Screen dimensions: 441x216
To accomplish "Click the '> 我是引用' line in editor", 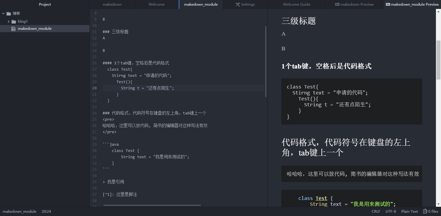I will (x=113, y=182).
